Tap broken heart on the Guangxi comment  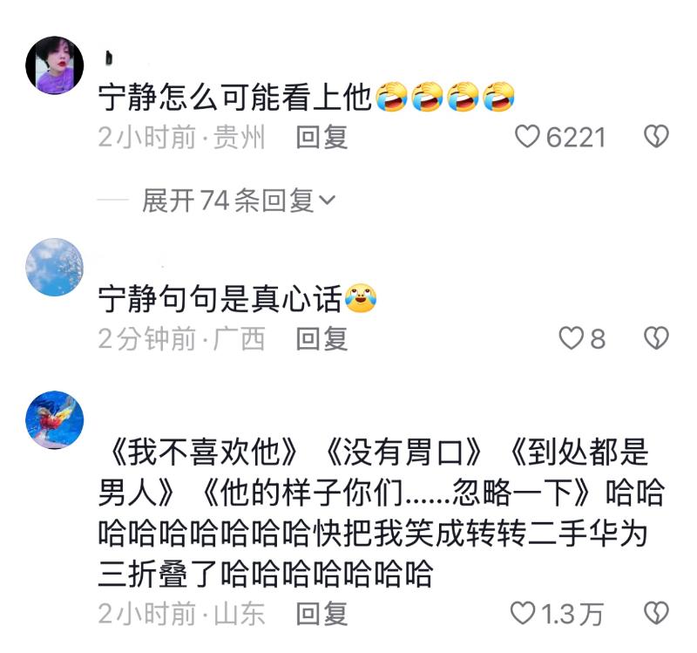pyautogui.click(x=656, y=338)
